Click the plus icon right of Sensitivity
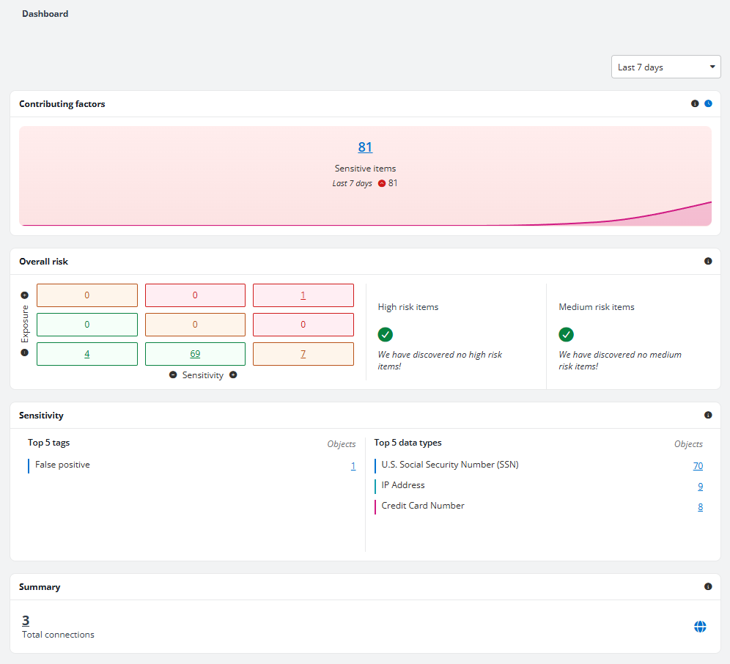This screenshot has width=730, height=664. point(233,375)
